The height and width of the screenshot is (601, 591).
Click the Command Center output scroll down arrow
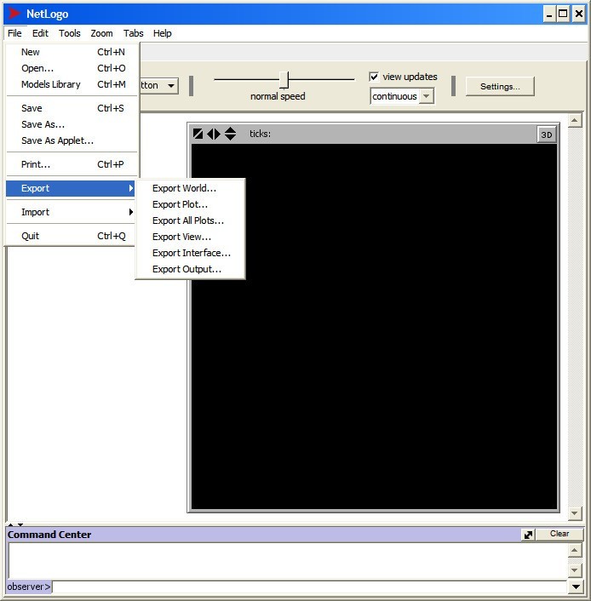575,570
